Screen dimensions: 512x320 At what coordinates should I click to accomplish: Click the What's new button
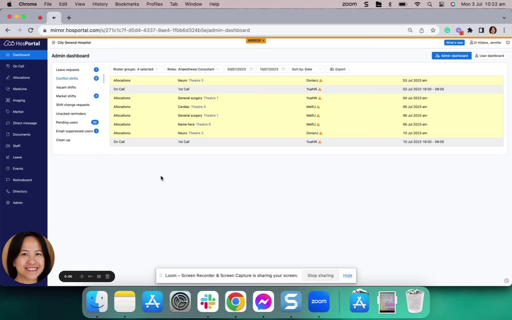click(454, 43)
